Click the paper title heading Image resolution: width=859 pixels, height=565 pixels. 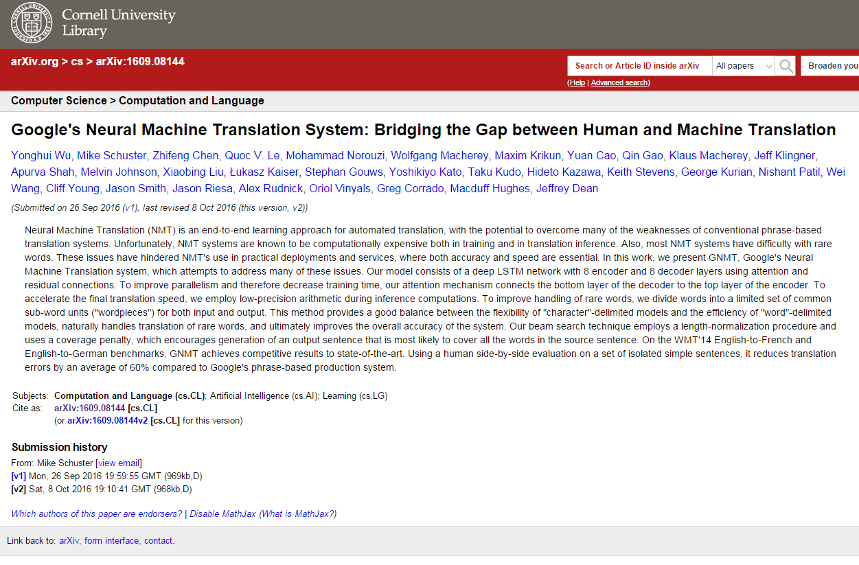424,130
